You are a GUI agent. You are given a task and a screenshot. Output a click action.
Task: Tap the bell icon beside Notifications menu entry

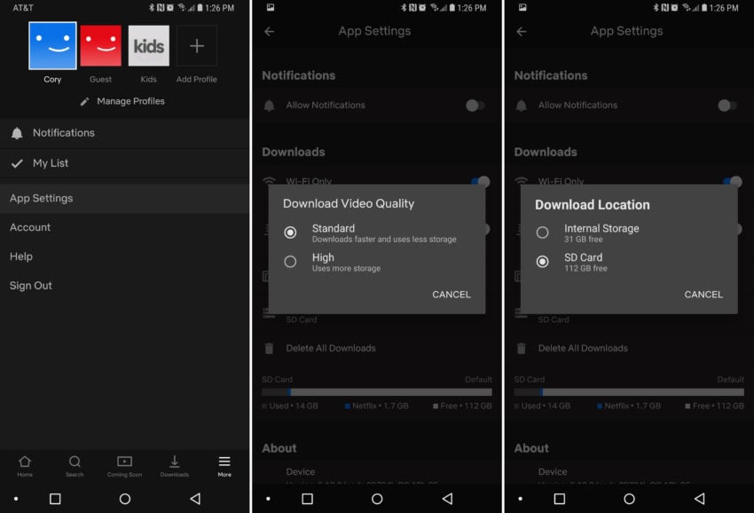pos(17,133)
